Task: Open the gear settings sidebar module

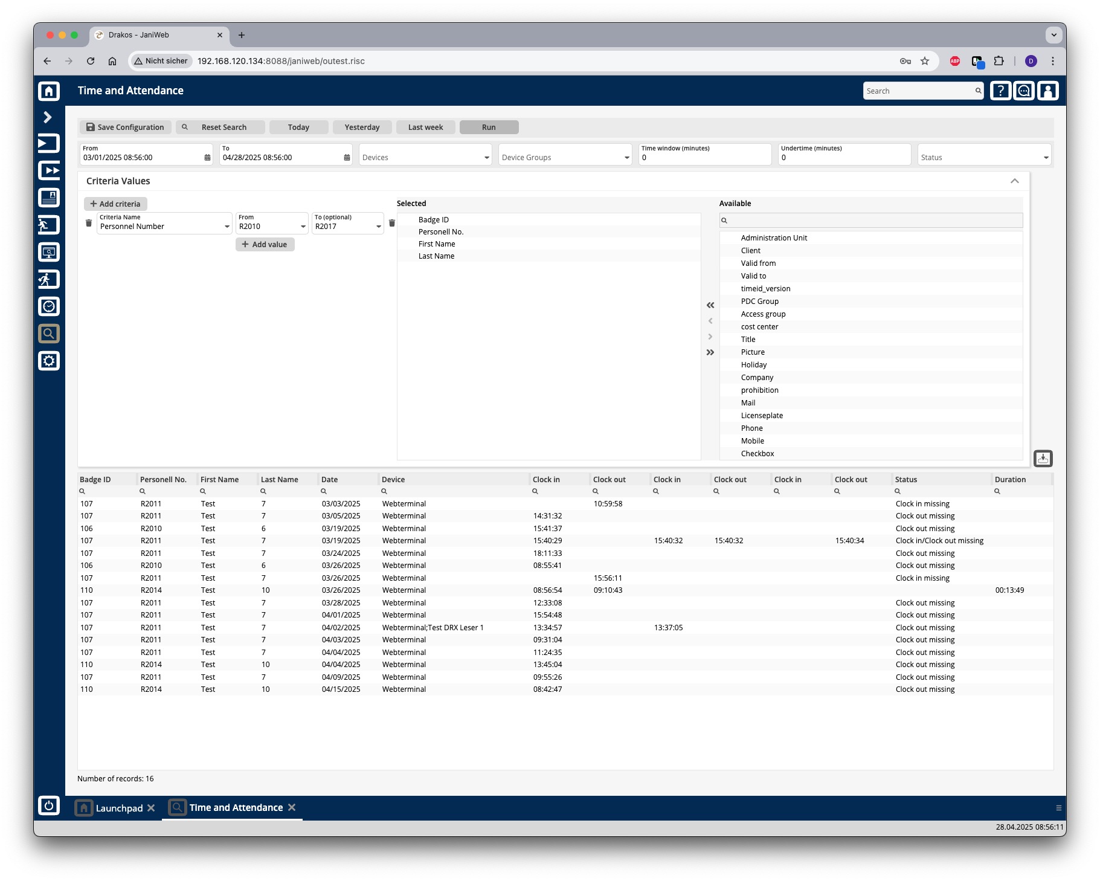Action: coord(49,361)
